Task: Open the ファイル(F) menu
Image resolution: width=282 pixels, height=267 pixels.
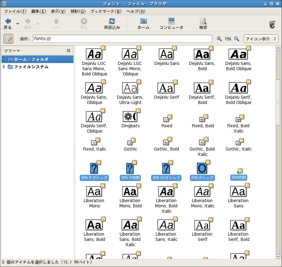Action: pyautogui.click(x=15, y=11)
